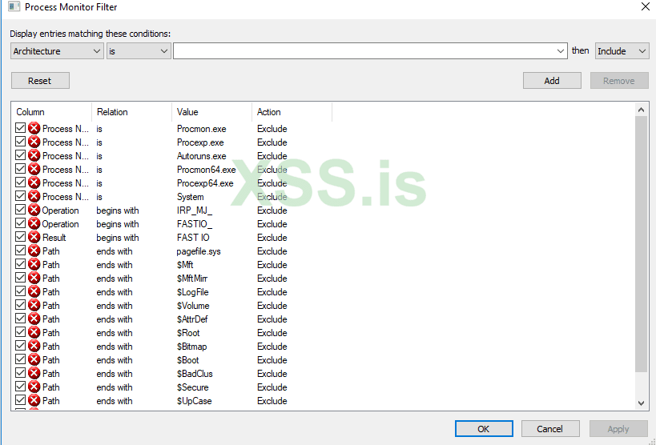
Task: Click the red exclude icon for FAST IO row
Action: [34, 237]
